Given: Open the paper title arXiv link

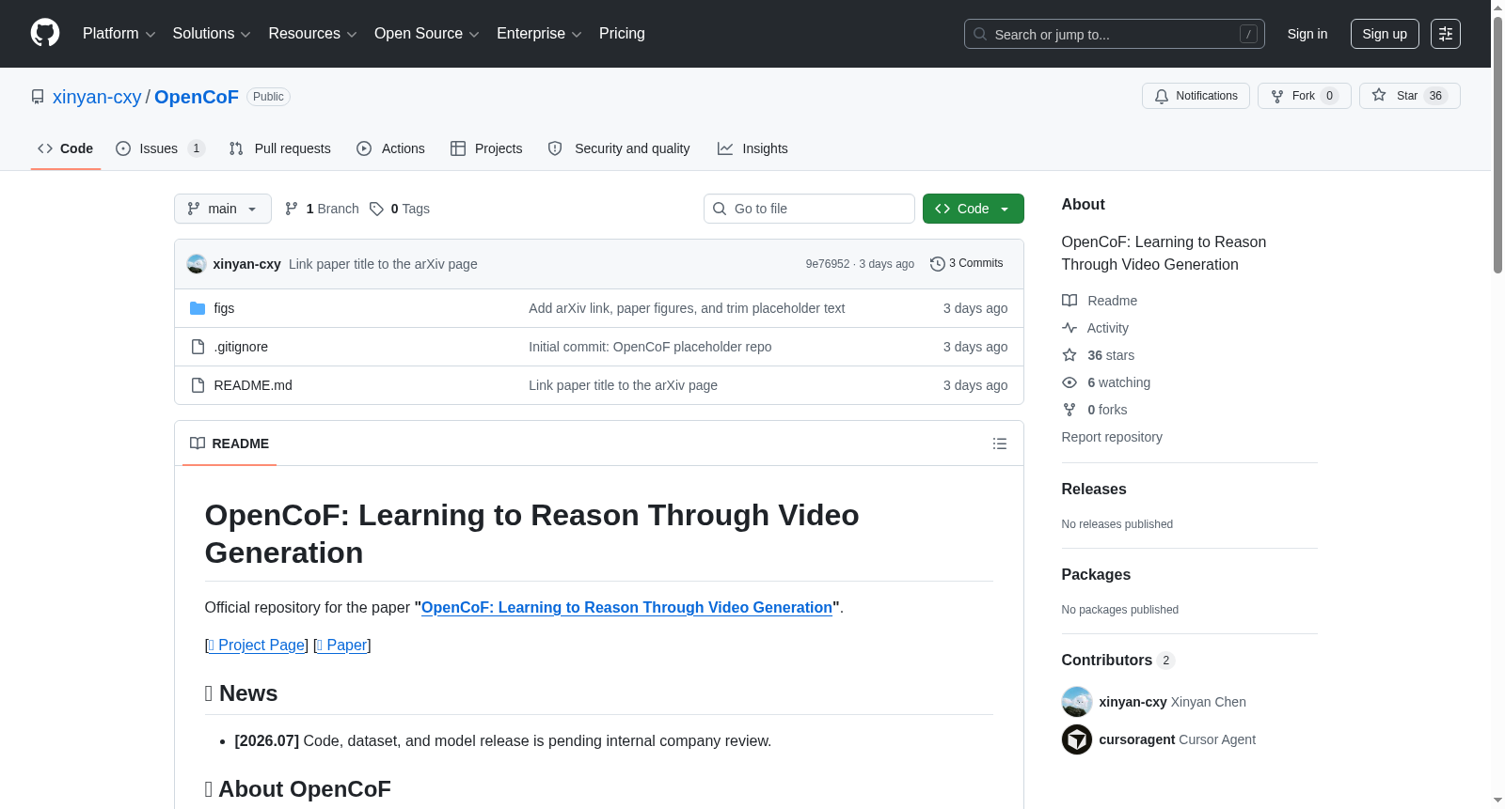Looking at the screenshot, I should point(626,607).
